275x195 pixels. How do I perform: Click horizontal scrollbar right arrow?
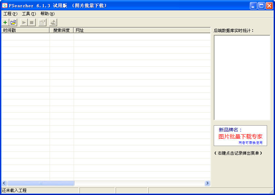(x=207, y=183)
